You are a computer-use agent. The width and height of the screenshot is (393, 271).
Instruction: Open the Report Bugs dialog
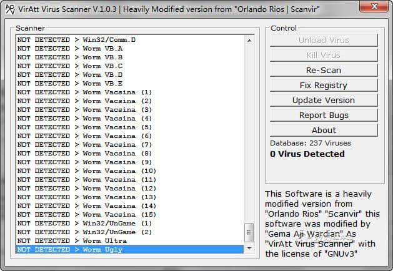[x=324, y=116]
